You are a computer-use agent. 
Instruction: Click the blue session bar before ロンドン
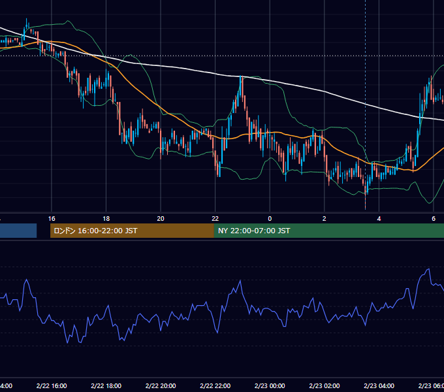pos(18,231)
